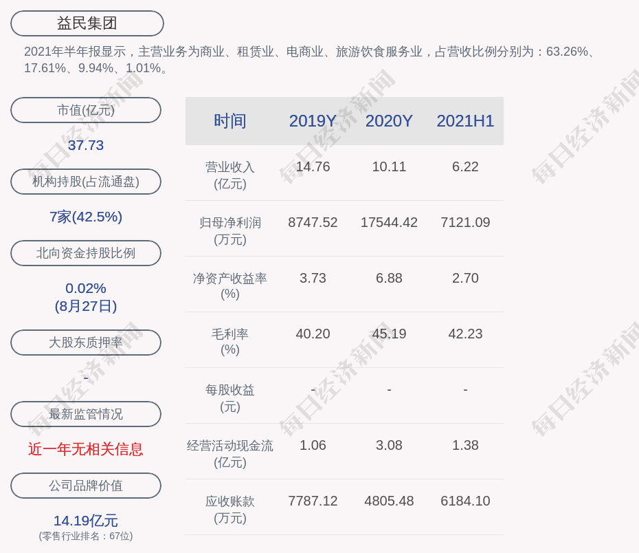Image resolution: width=639 pixels, height=553 pixels.
Task: Click the 大股东质押率 label pill
Action: [x=86, y=342]
